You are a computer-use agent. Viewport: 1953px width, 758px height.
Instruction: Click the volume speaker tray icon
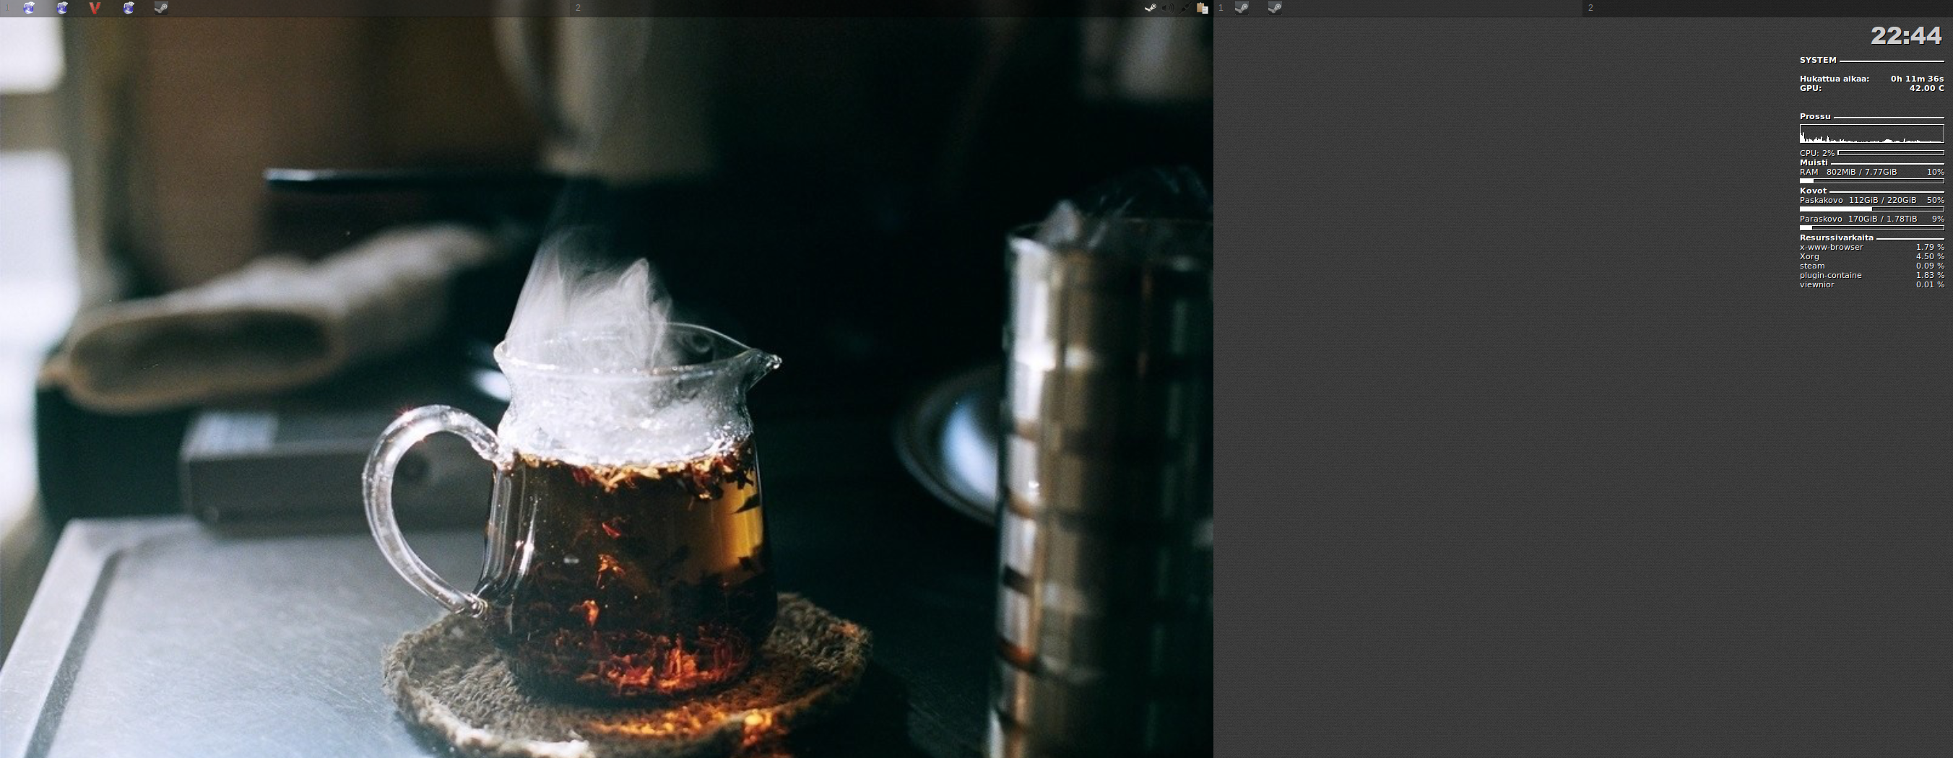(x=1168, y=7)
